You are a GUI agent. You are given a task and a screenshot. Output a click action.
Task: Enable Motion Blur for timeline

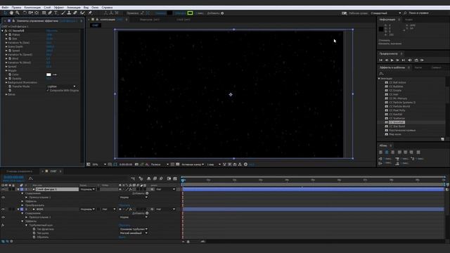tap(161, 179)
